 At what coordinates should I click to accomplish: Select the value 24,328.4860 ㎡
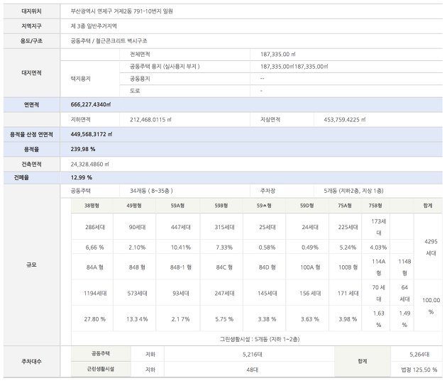[x=90, y=165]
